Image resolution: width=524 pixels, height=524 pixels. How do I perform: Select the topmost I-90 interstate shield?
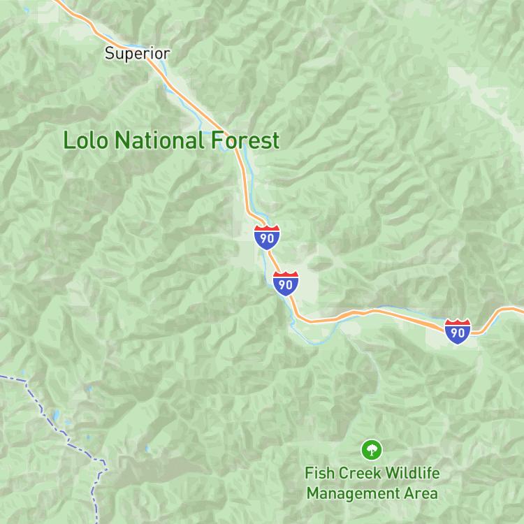point(267,238)
